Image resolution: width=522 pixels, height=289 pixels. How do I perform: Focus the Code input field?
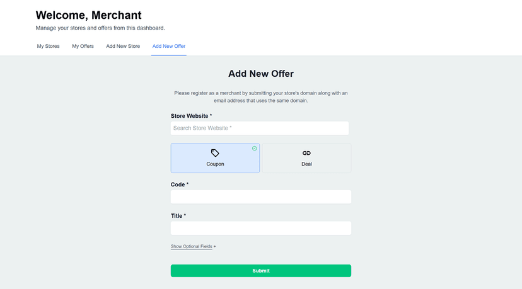[x=260, y=197]
